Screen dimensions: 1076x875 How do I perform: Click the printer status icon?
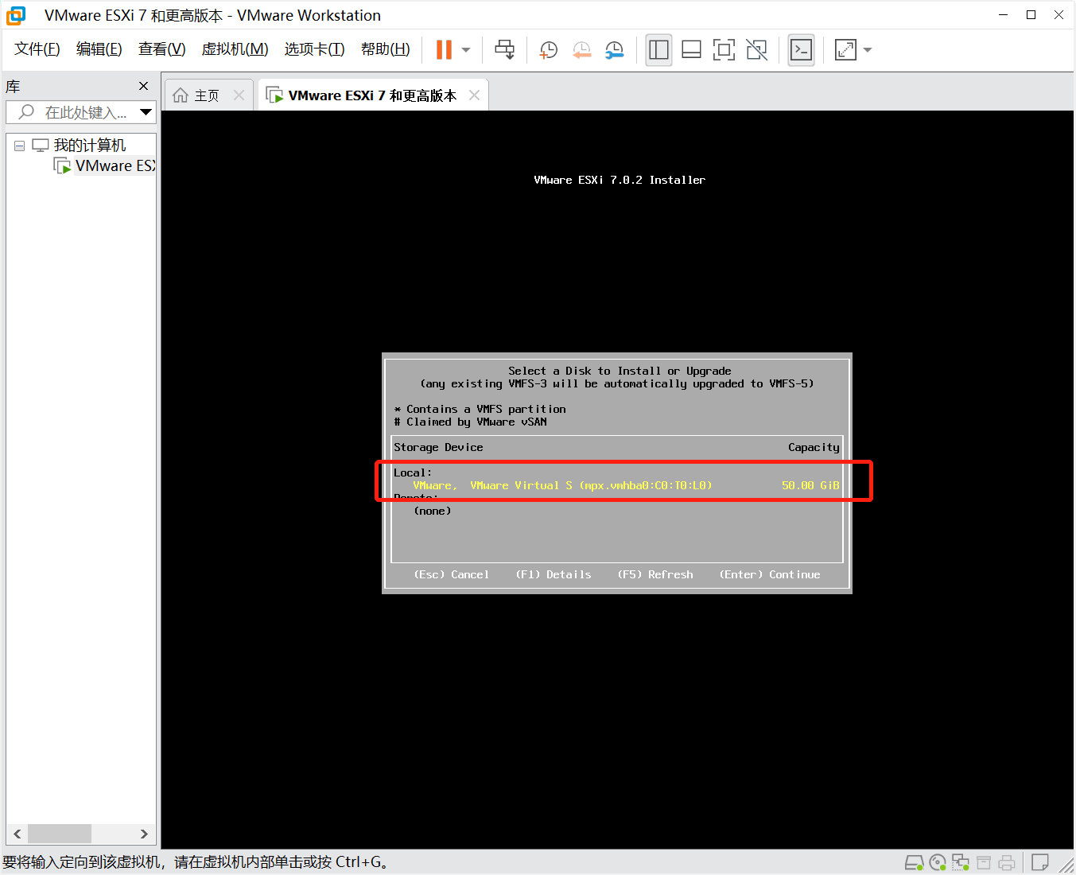point(1007,862)
